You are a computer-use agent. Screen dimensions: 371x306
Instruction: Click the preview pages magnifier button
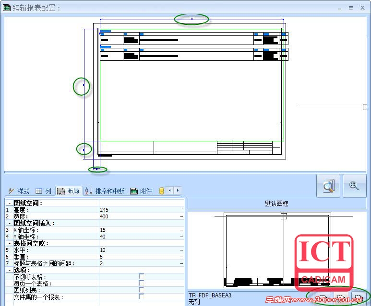[x=328, y=186]
